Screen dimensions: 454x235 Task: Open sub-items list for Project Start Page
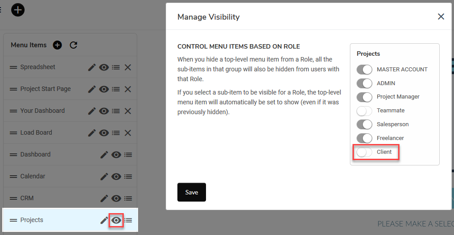pos(116,89)
